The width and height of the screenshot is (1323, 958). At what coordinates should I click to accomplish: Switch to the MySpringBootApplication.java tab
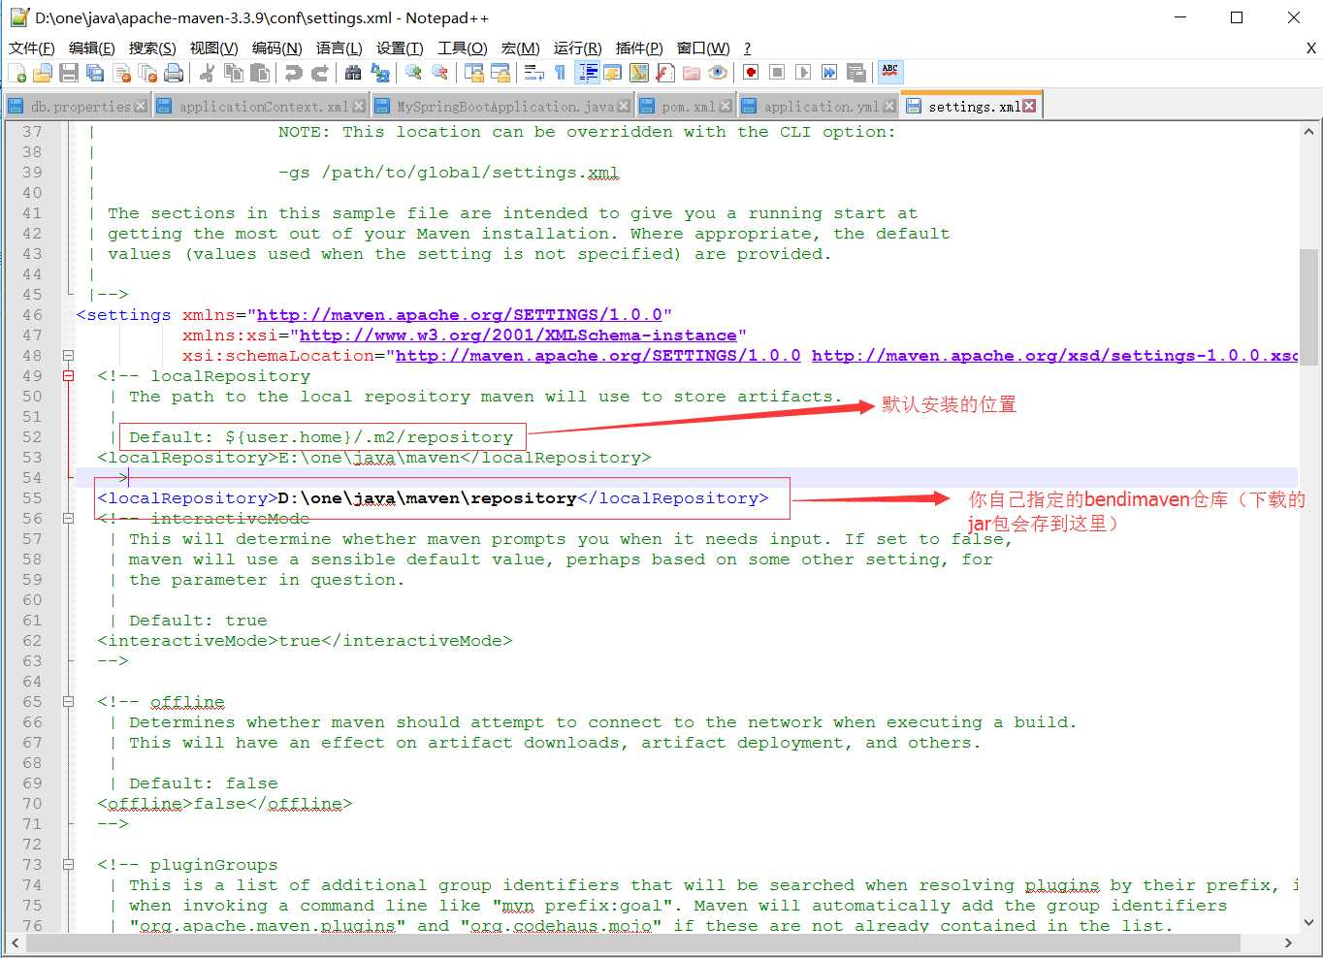[x=501, y=107]
